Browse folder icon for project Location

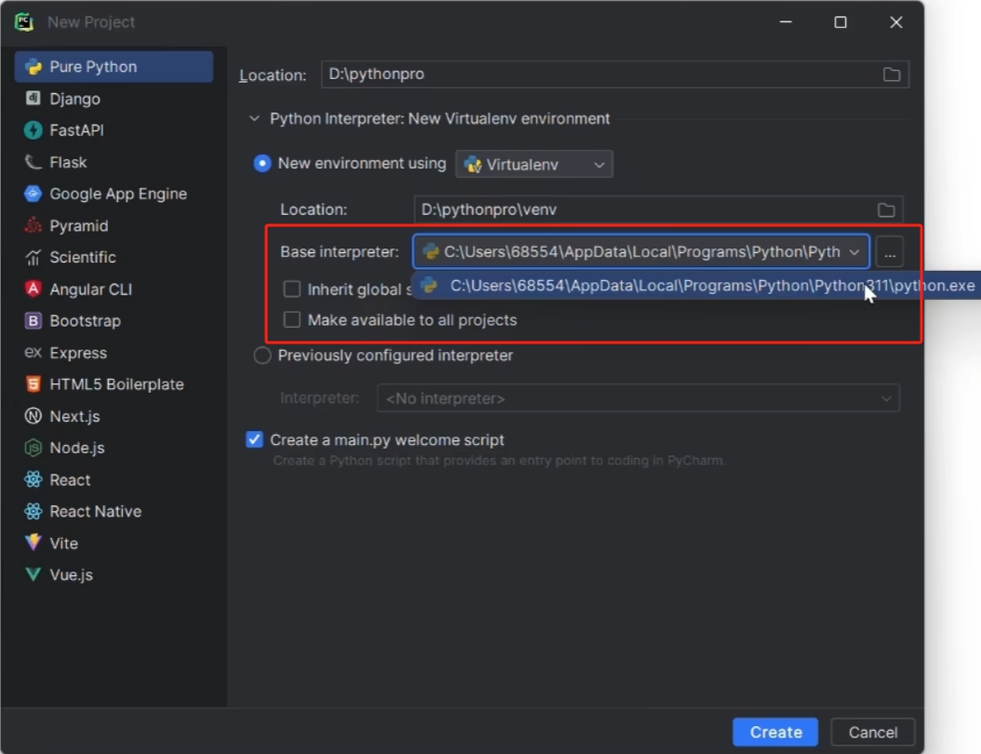point(891,74)
